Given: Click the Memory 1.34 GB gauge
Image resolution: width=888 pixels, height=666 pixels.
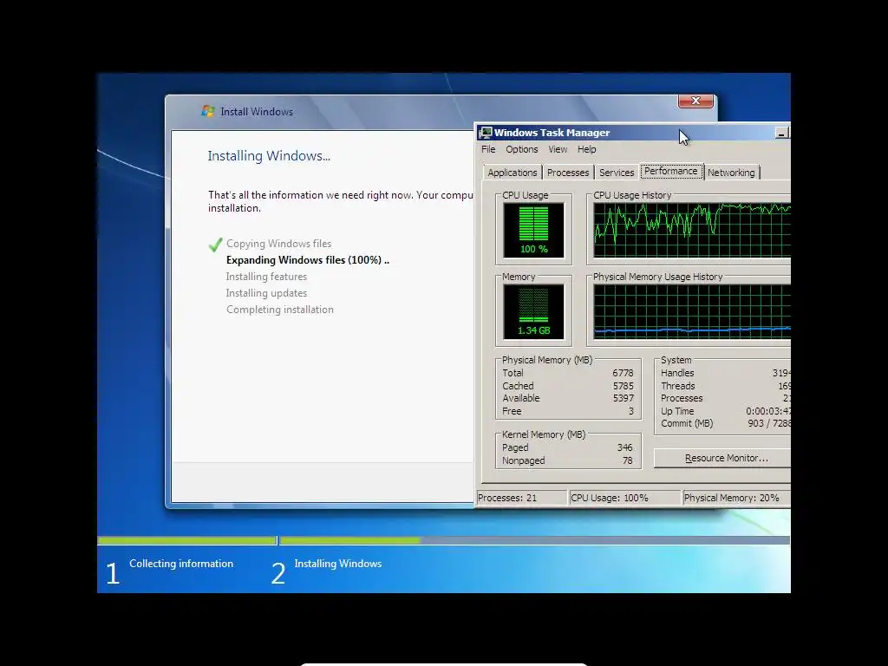Looking at the screenshot, I should [533, 311].
